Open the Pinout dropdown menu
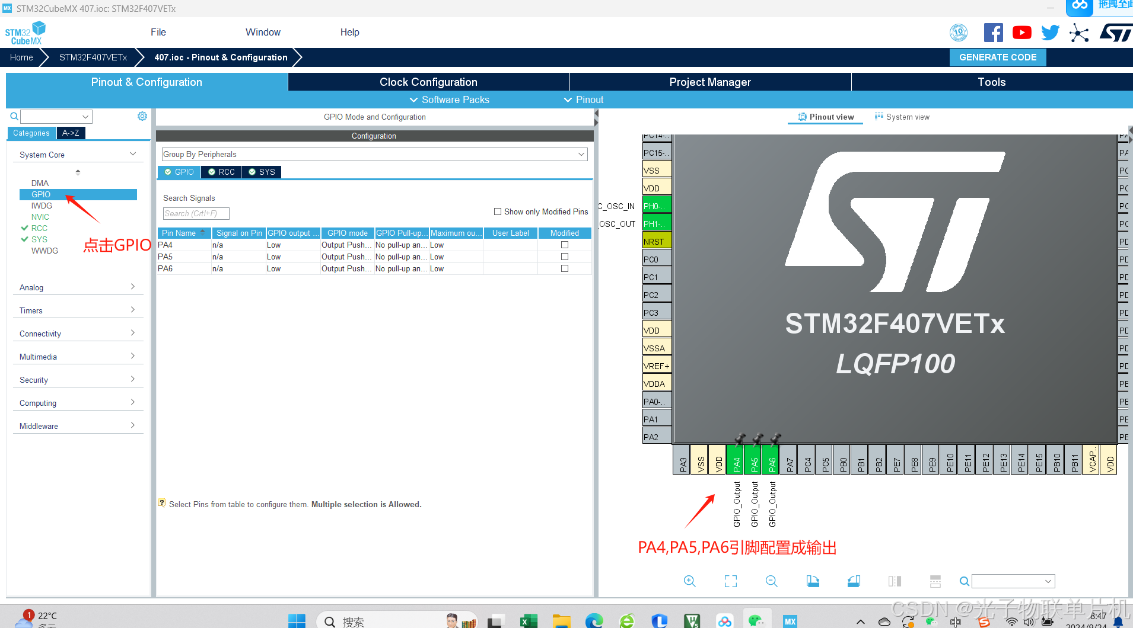The width and height of the screenshot is (1133, 628). click(584, 100)
